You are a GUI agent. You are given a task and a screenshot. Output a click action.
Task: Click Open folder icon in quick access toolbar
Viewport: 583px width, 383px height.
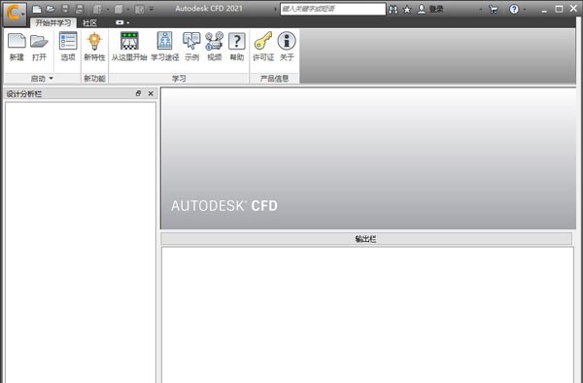coord(51,9)
